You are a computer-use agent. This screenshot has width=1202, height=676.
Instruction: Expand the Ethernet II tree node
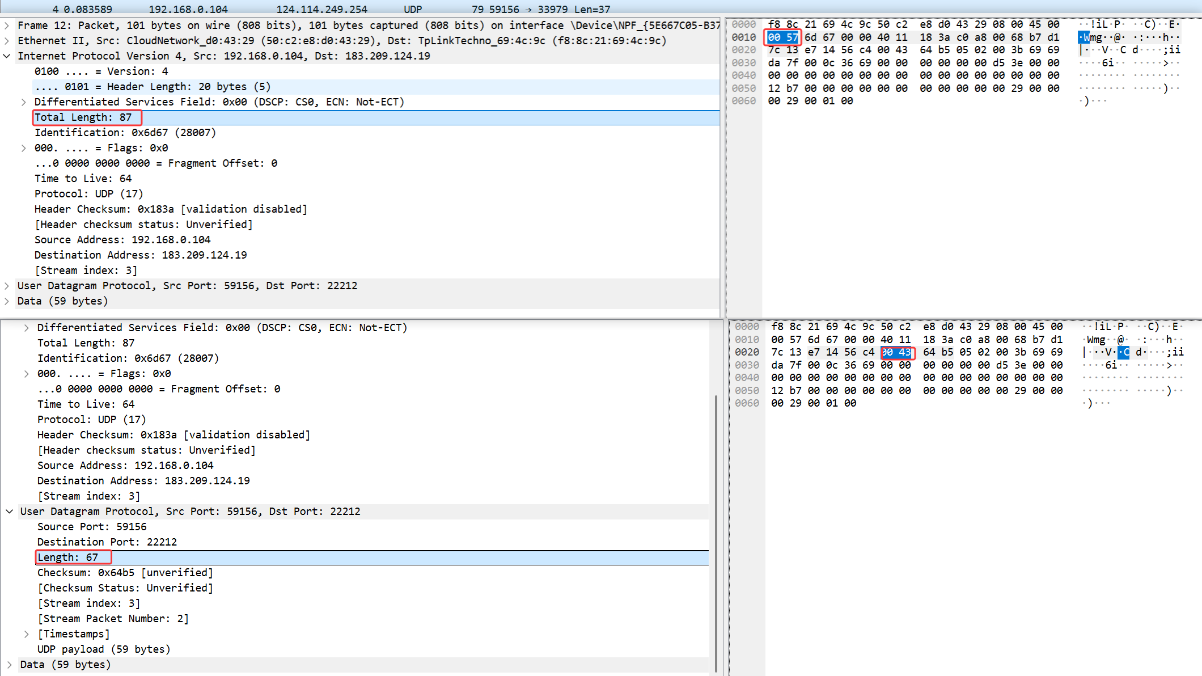(7, 41)
